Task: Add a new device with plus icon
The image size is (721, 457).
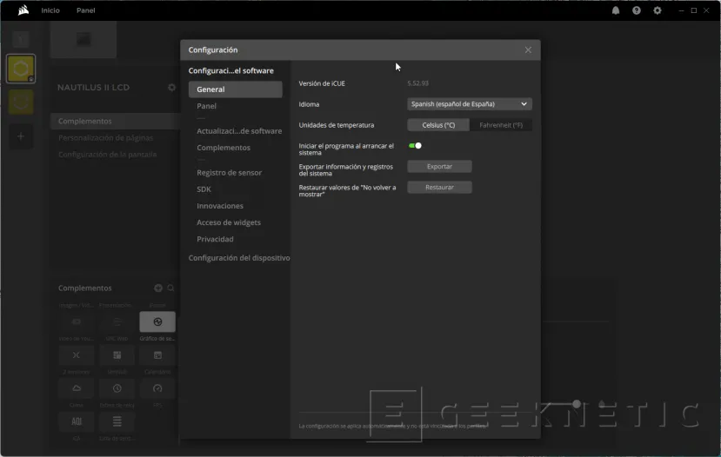Action: coord(21,136)
